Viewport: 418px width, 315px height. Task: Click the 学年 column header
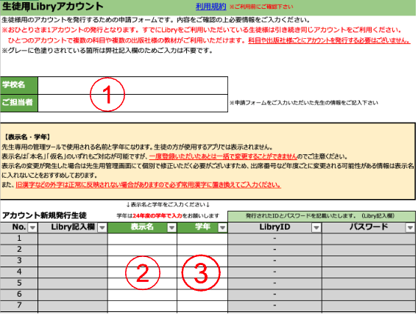(202, 228)
